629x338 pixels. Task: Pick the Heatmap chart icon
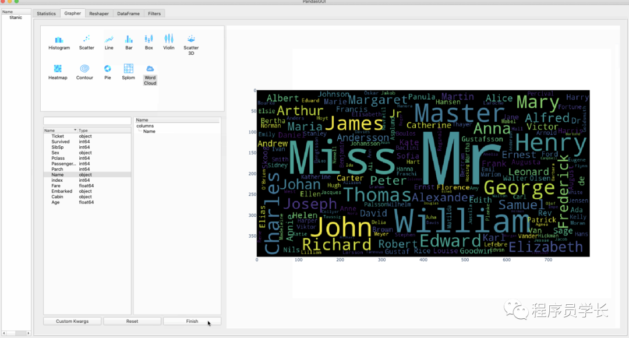(58, 73)
